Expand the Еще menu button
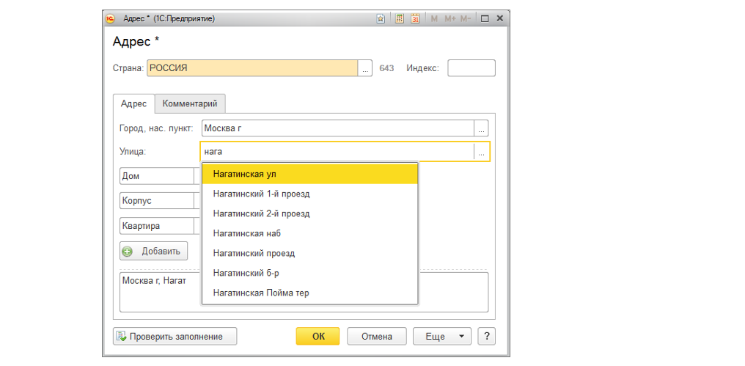 [x=441, y=337]
